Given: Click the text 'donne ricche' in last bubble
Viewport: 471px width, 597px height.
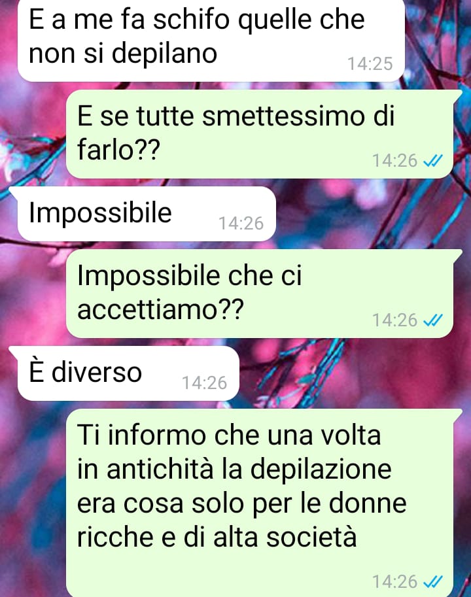Looking at the screenshot, I should click(242, 520).
